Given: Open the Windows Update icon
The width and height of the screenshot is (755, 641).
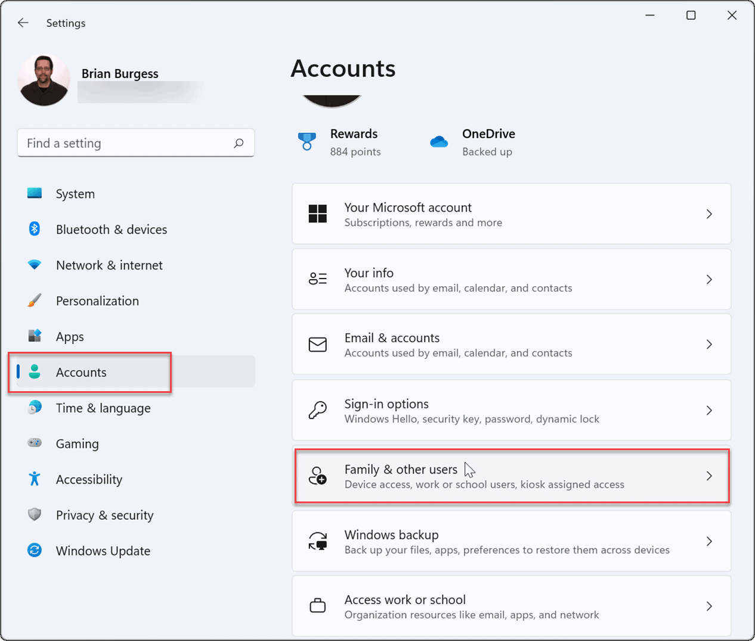Looking at the screenshot, I should [35, 550].
